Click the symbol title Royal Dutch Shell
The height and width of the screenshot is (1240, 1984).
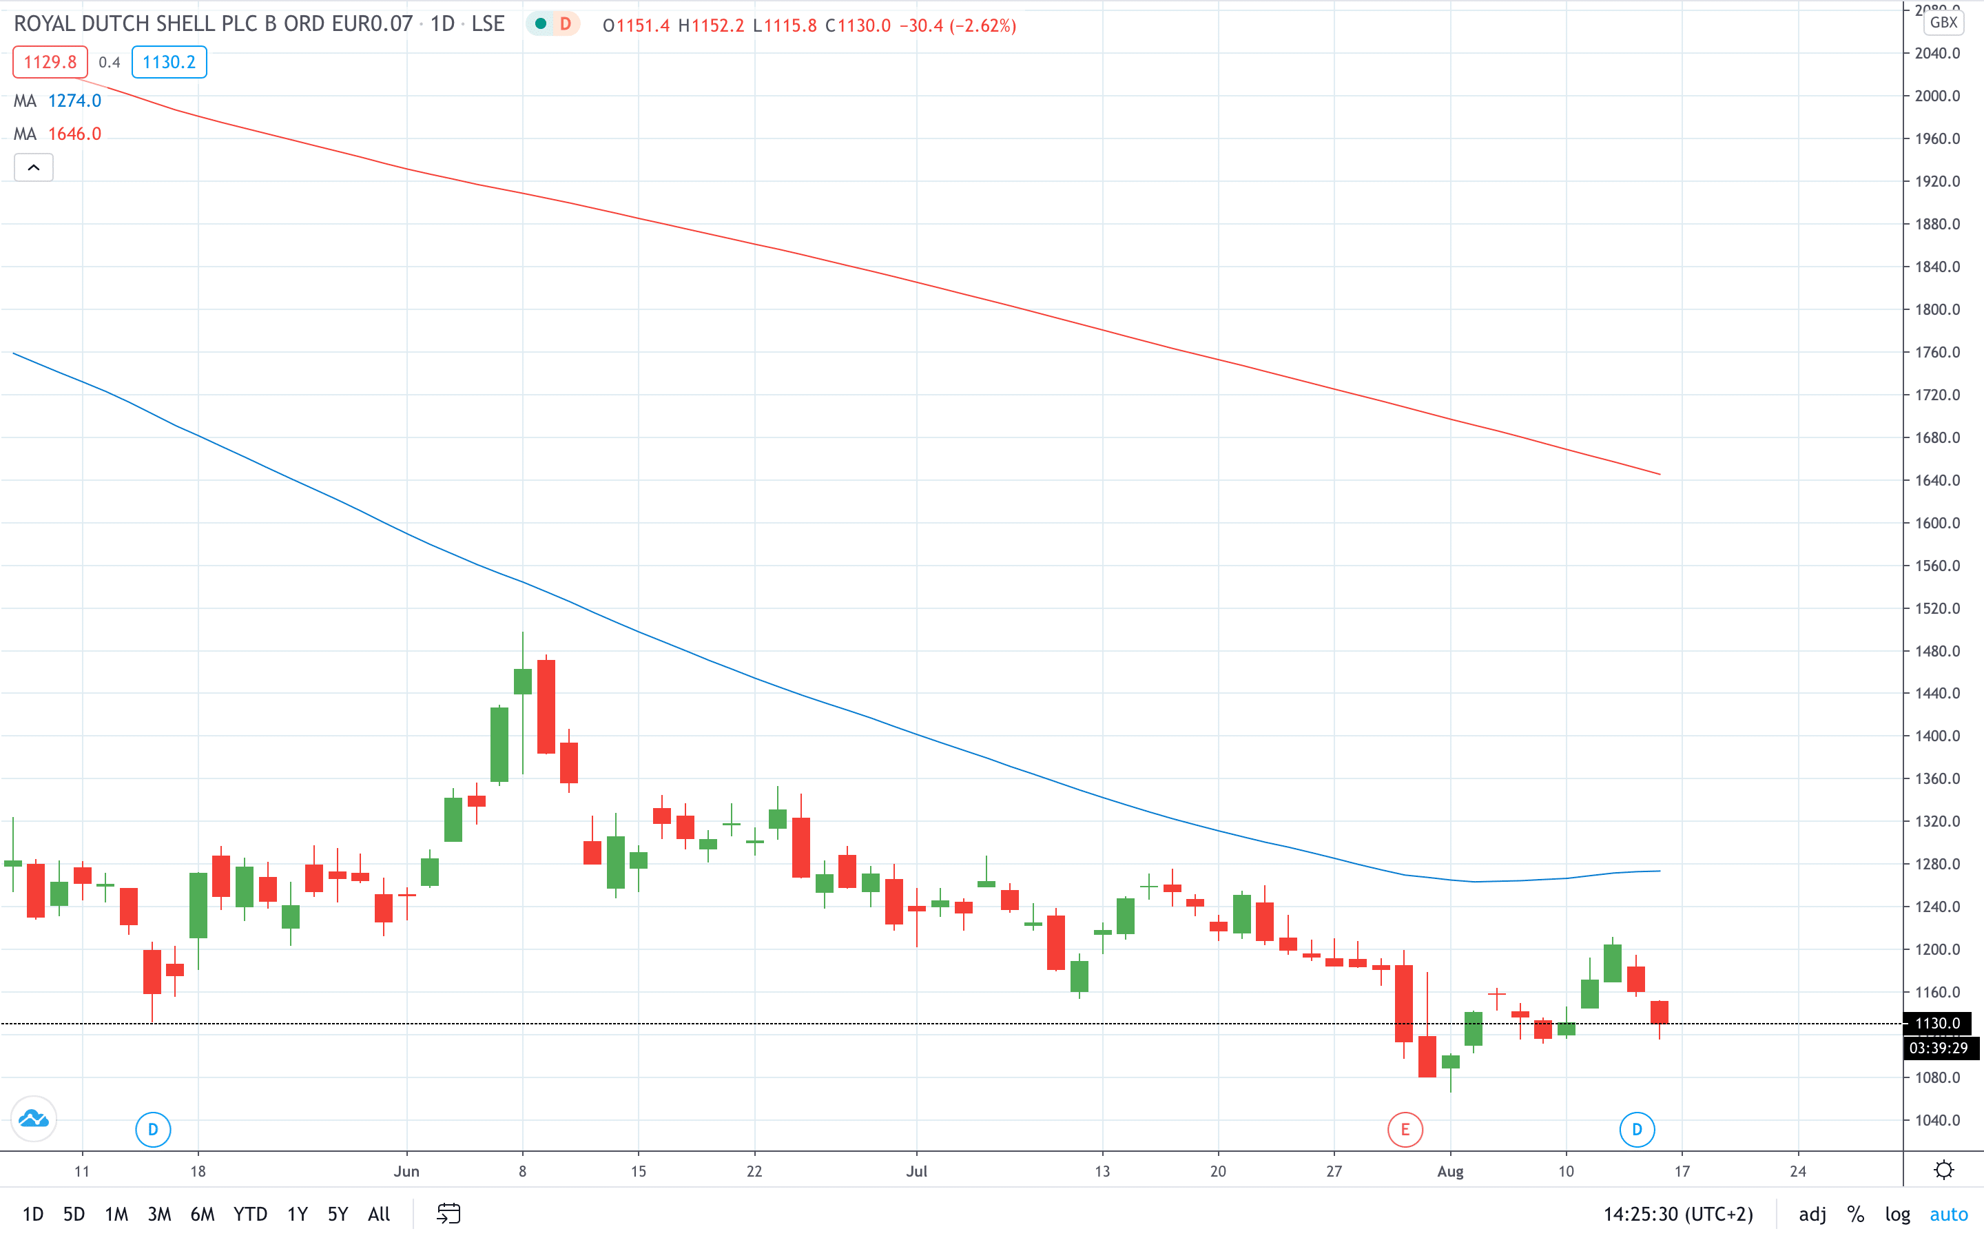(213, 24)
